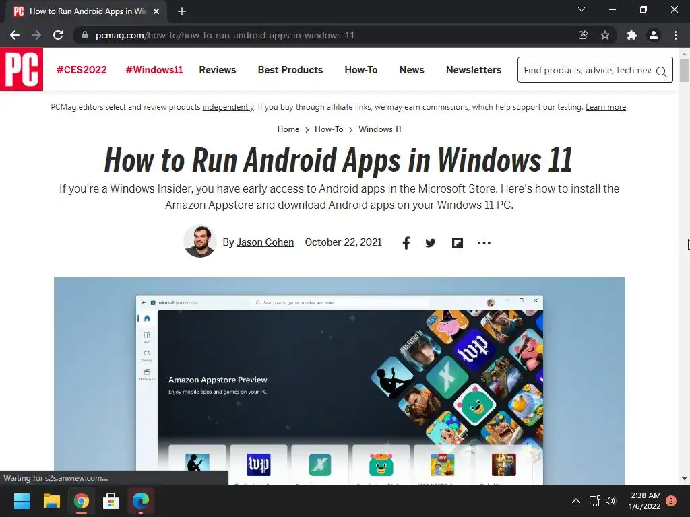Viewport: 690px width, 517px height.
Task: Share article on Flipboard
Action: tap(458, 242)
